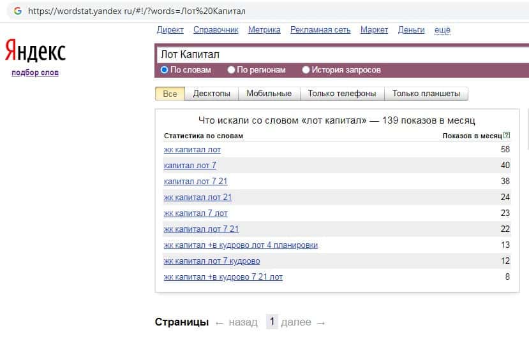Viewport: 529px width, 337px height.
Task: Open the query жк капитал лот 21
Action: point(198,197)
